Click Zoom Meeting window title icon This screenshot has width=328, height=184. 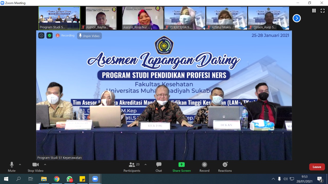pos(3,3)
